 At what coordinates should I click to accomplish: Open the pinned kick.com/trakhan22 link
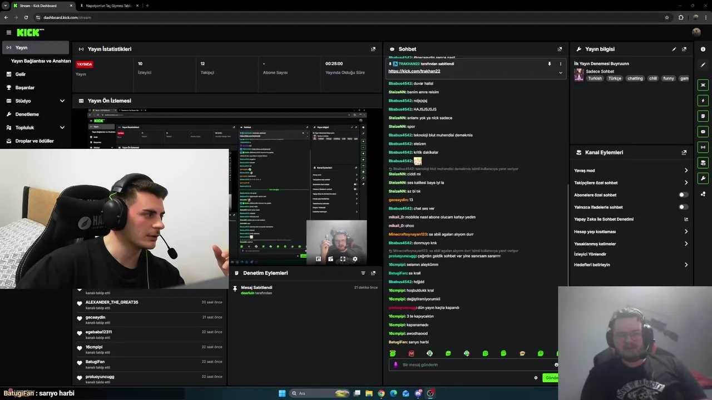pos(414,71)
